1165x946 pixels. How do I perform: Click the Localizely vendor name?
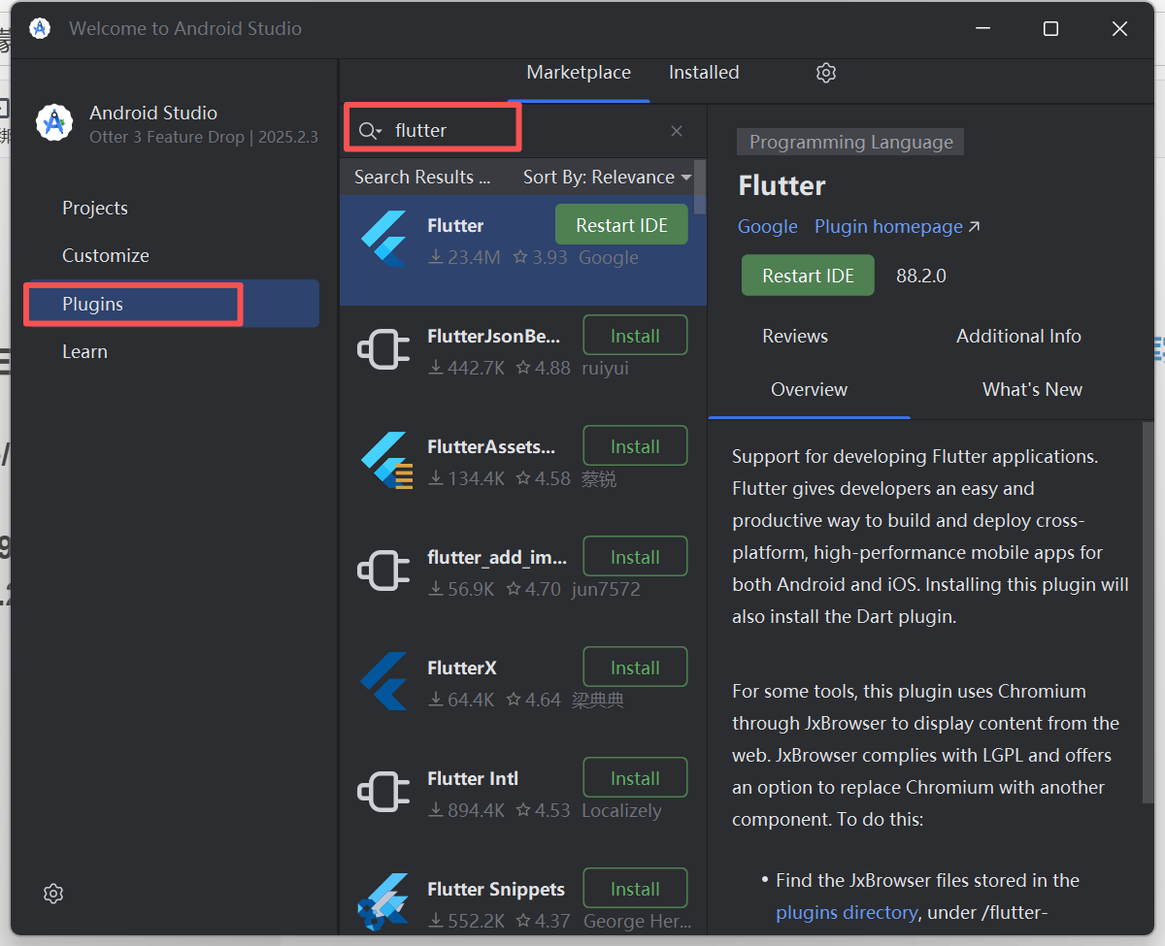pos(621,810)
